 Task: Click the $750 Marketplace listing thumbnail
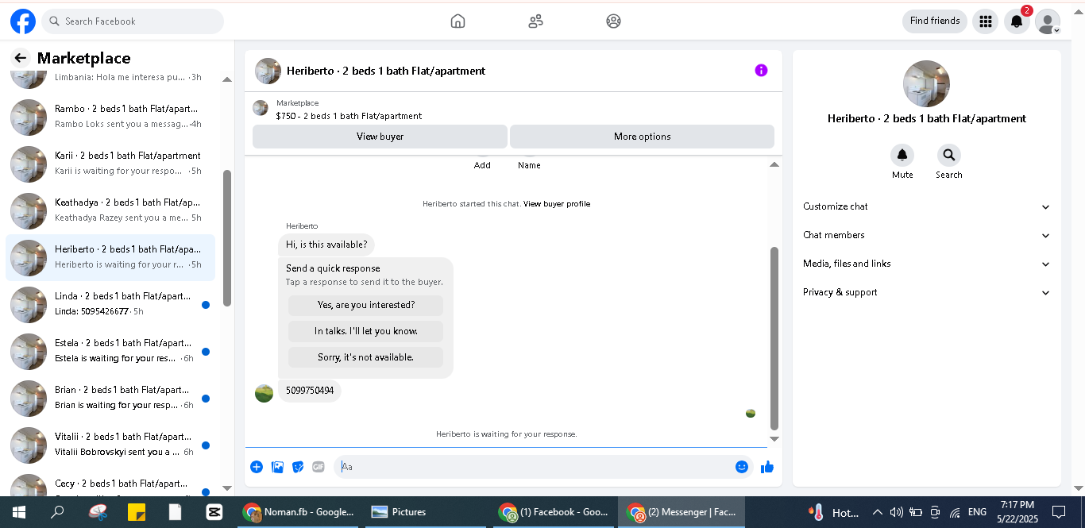(260, 108)
